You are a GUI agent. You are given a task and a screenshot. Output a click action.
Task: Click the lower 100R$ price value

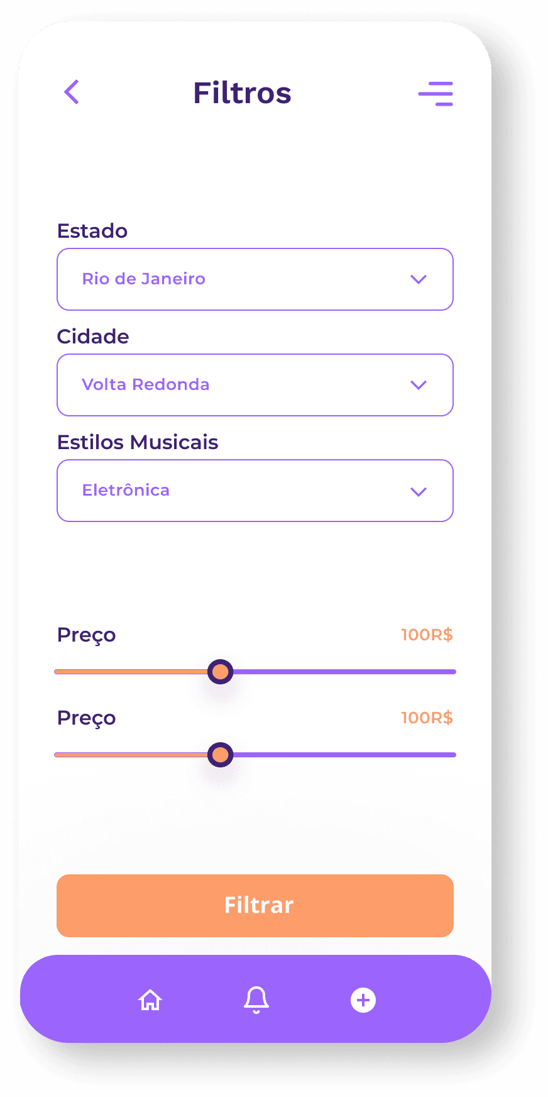click(427, 718)
